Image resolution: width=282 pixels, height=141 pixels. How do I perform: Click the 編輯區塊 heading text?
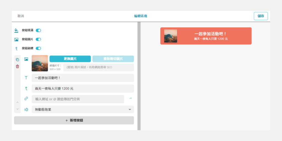(141, 16)
